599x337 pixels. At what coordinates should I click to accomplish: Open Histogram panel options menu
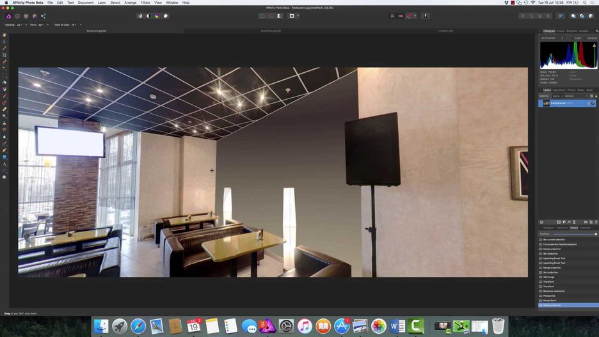pyautogui.click(x=596, y=31)
